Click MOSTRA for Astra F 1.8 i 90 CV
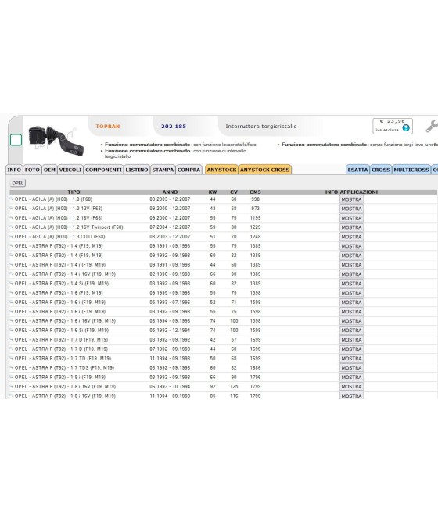This screenshot has width=438, height=512. click(x=351, y=378)
